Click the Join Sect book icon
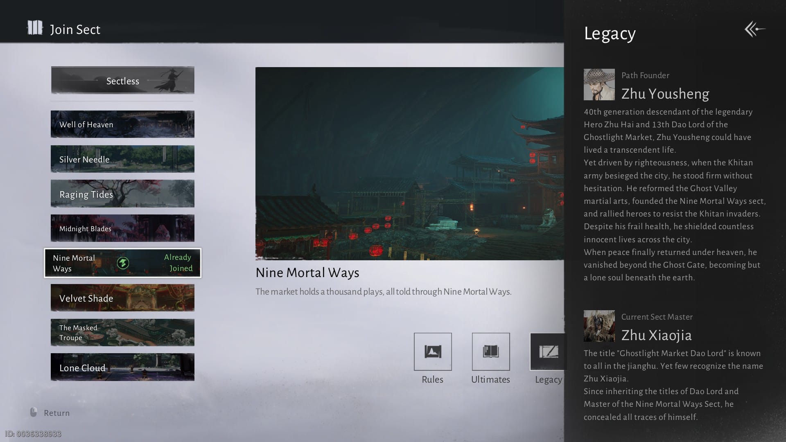The image size is (786, 442). tap(35, 28)
